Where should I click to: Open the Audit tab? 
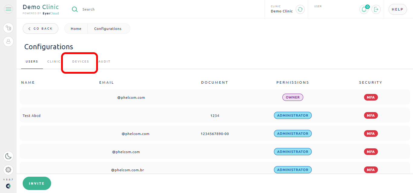104,62
